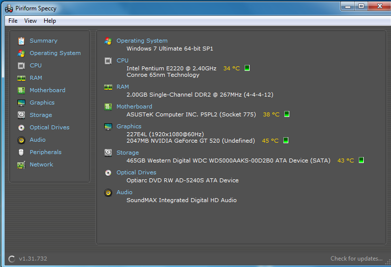Click the CPU chip icon in sidebar

coord(21,66)
